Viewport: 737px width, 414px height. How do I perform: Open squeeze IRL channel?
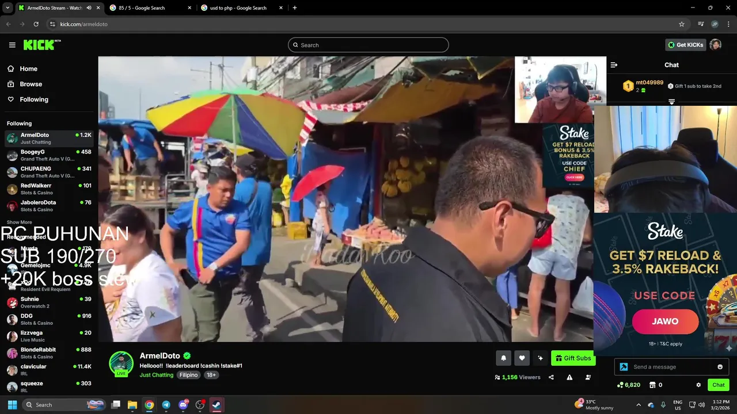coord(49,386)
